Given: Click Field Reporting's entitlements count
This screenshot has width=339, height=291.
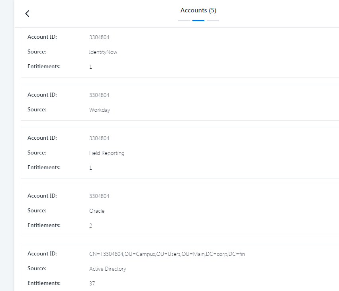Looking at the screenshot, I should 91,168.
